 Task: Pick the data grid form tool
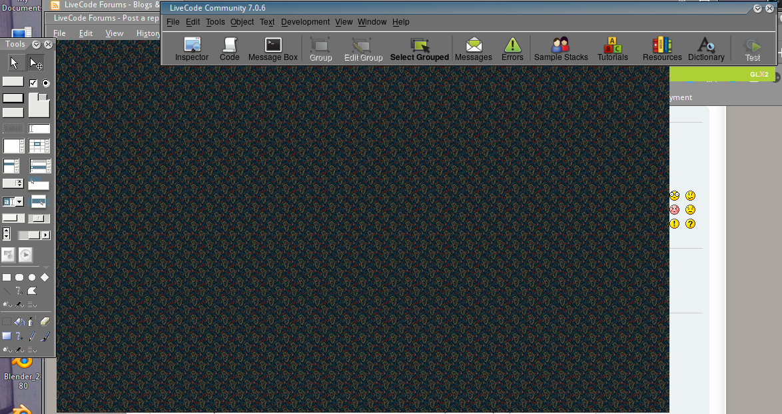pyautogui.click(x=41, y=165)
